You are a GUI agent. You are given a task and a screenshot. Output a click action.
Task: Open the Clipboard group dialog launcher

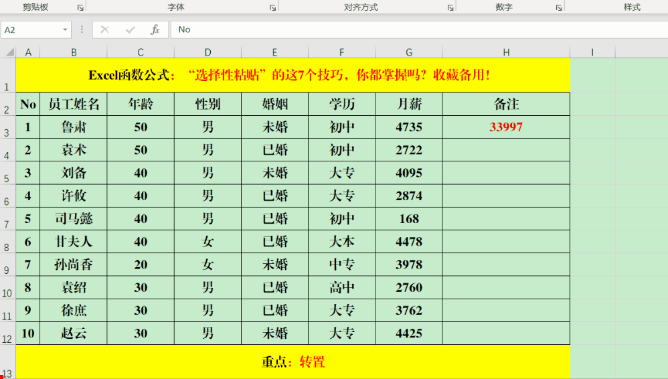coord(80,7)
